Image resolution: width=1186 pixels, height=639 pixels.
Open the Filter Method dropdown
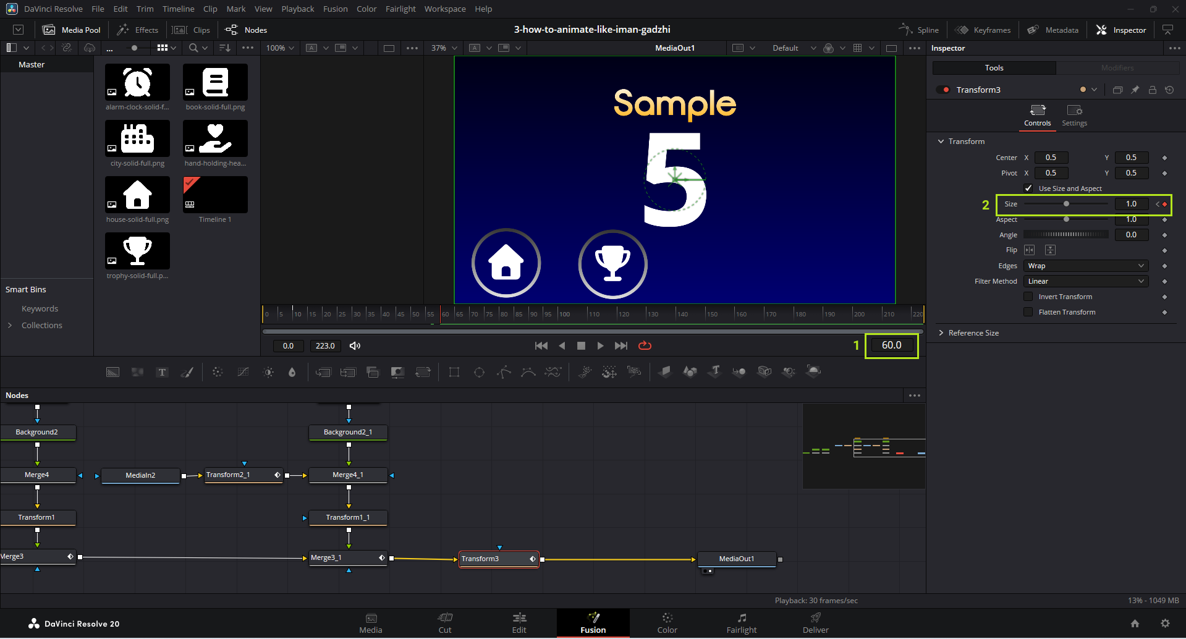pyautogui.click(x=1085, y=281)
